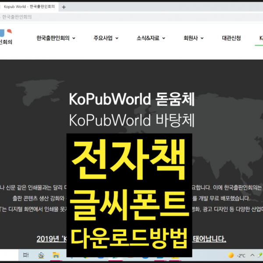Expand the chevron beside 주요사업
Image resolution: width=263 pixels, height=263 pixels.
pos(117,39)
